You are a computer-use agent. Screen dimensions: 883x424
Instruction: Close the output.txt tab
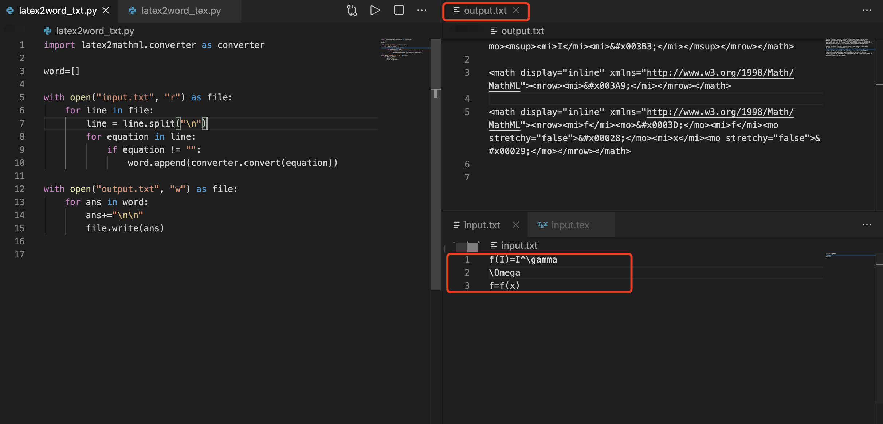click(516, 11)
